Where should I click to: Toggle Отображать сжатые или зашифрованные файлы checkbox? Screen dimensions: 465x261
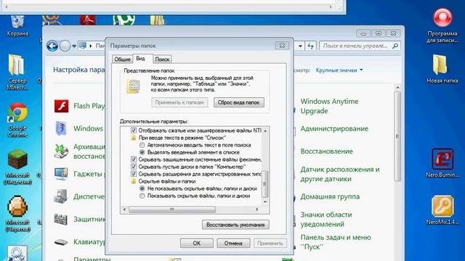click(x=134, y=130)
